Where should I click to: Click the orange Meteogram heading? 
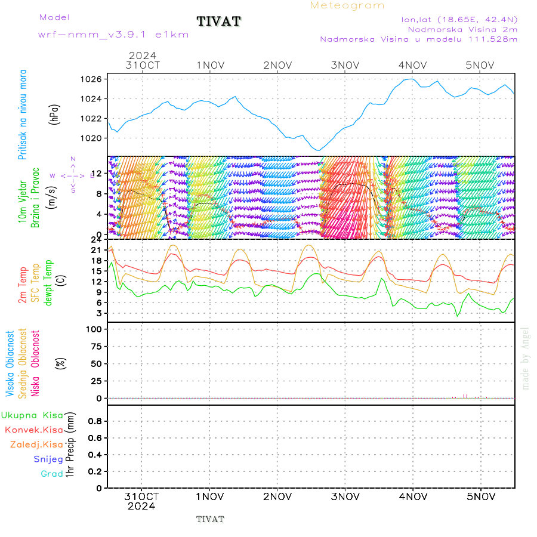347,5
